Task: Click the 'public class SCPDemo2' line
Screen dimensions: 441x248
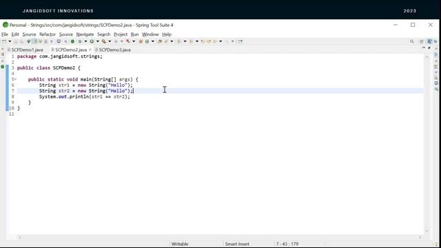Action: click(x=49, y=68)
